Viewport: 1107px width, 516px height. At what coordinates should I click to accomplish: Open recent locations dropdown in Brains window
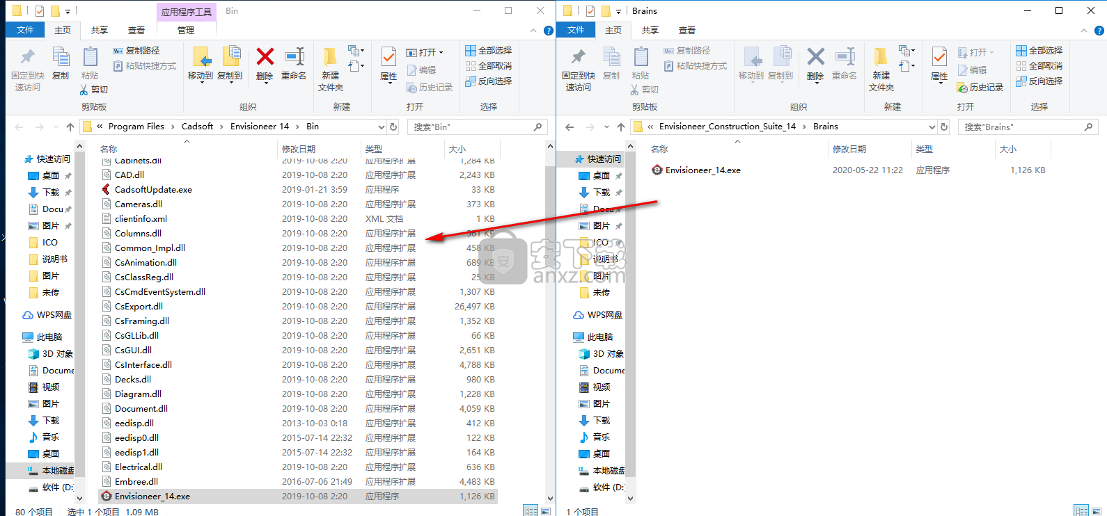tap(606, 127)
